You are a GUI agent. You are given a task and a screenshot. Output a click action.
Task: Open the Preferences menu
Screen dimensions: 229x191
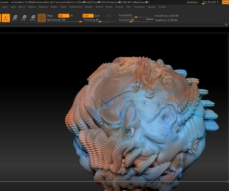pos(76,7)
